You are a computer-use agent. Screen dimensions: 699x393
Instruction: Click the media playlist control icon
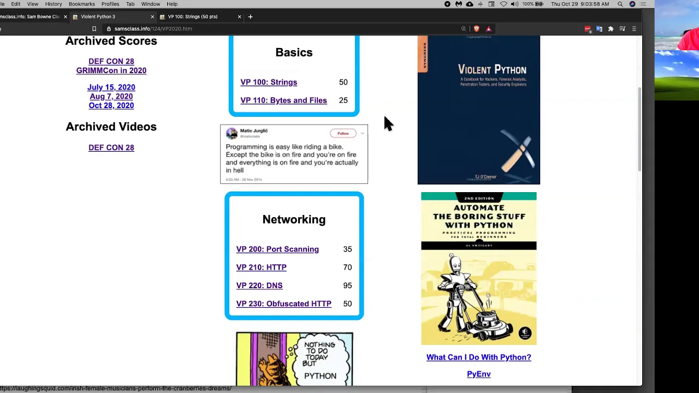click(622, 29)
